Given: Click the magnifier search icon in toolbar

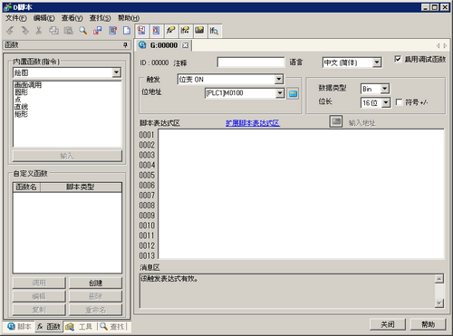Looking at the screenshot, I should coord(82,31).
